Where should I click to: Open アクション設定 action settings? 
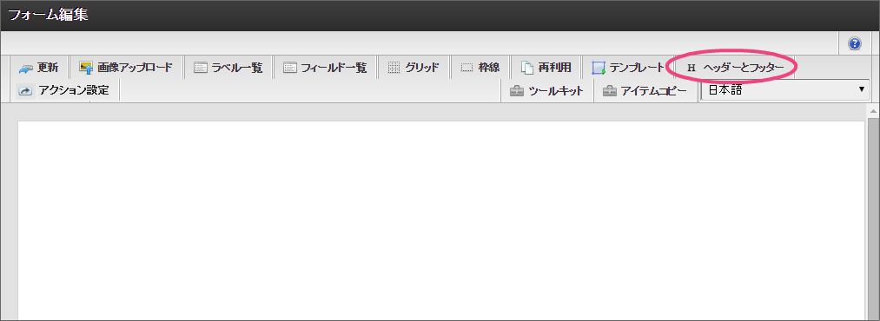pos(63,90)
